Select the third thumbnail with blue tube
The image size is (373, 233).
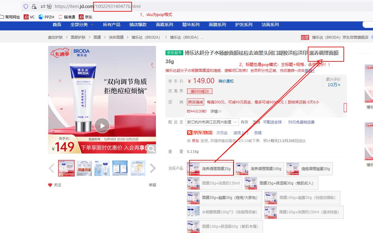(102, 168)
